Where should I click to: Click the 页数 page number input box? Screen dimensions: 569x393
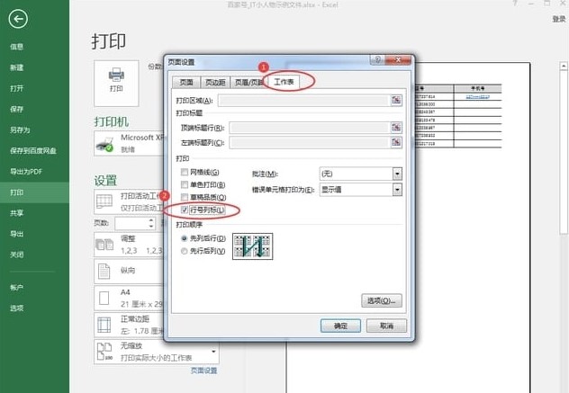click(x=131, y=223)
